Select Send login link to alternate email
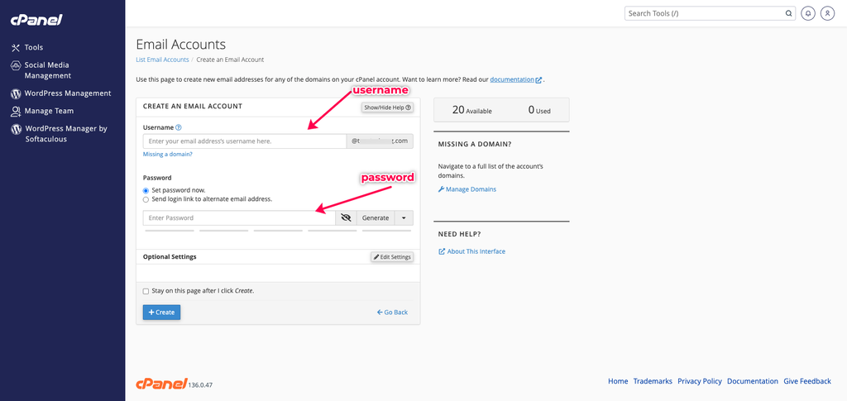The height and width of the screenshot is (401, 847). [x=146, y=199]
